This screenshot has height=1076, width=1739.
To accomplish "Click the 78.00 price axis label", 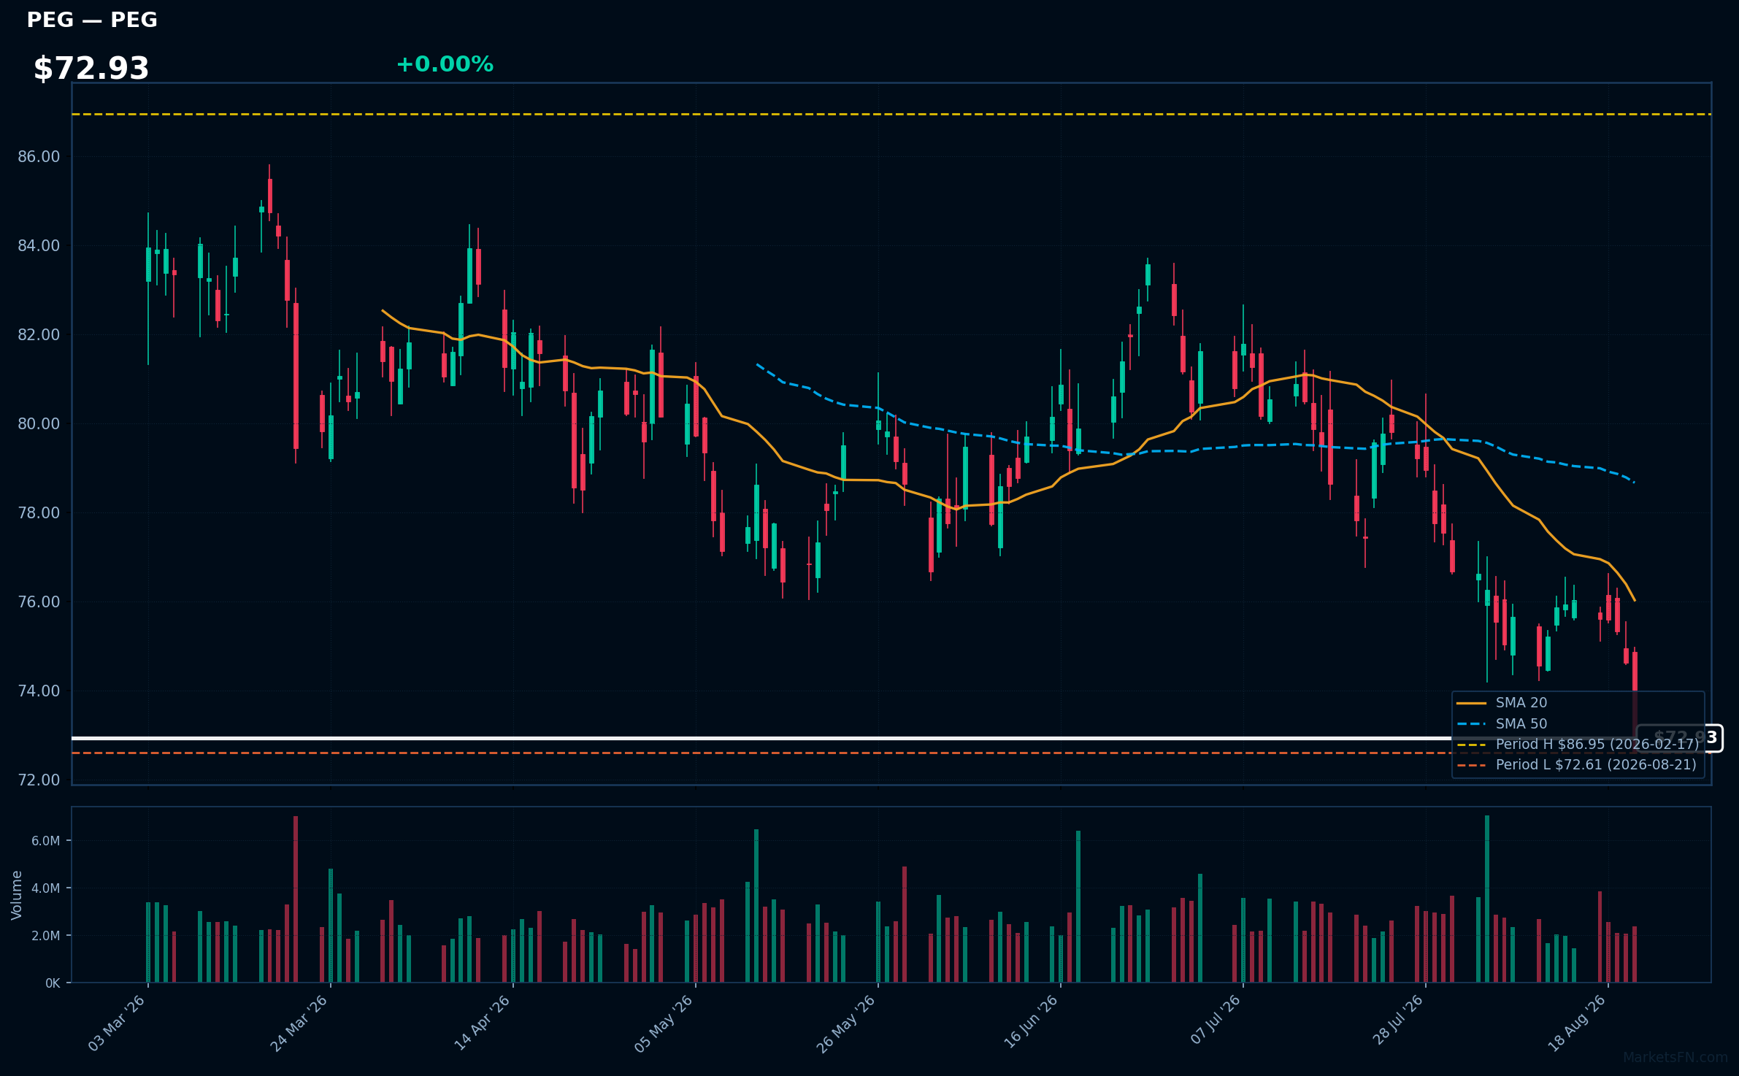I will [x=39, y=513].
